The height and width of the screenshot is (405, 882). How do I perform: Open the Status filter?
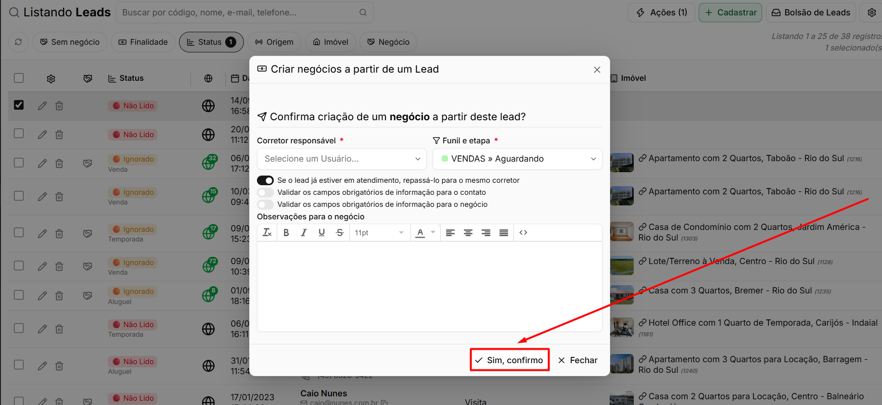click(211, 42)
